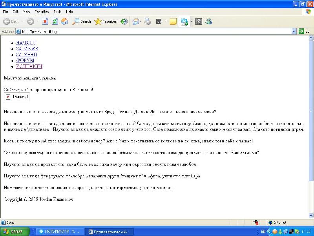This screenshot has height=236, width=314.
Task: Click the Windows Start button
Action: click(x=15, y=232)
